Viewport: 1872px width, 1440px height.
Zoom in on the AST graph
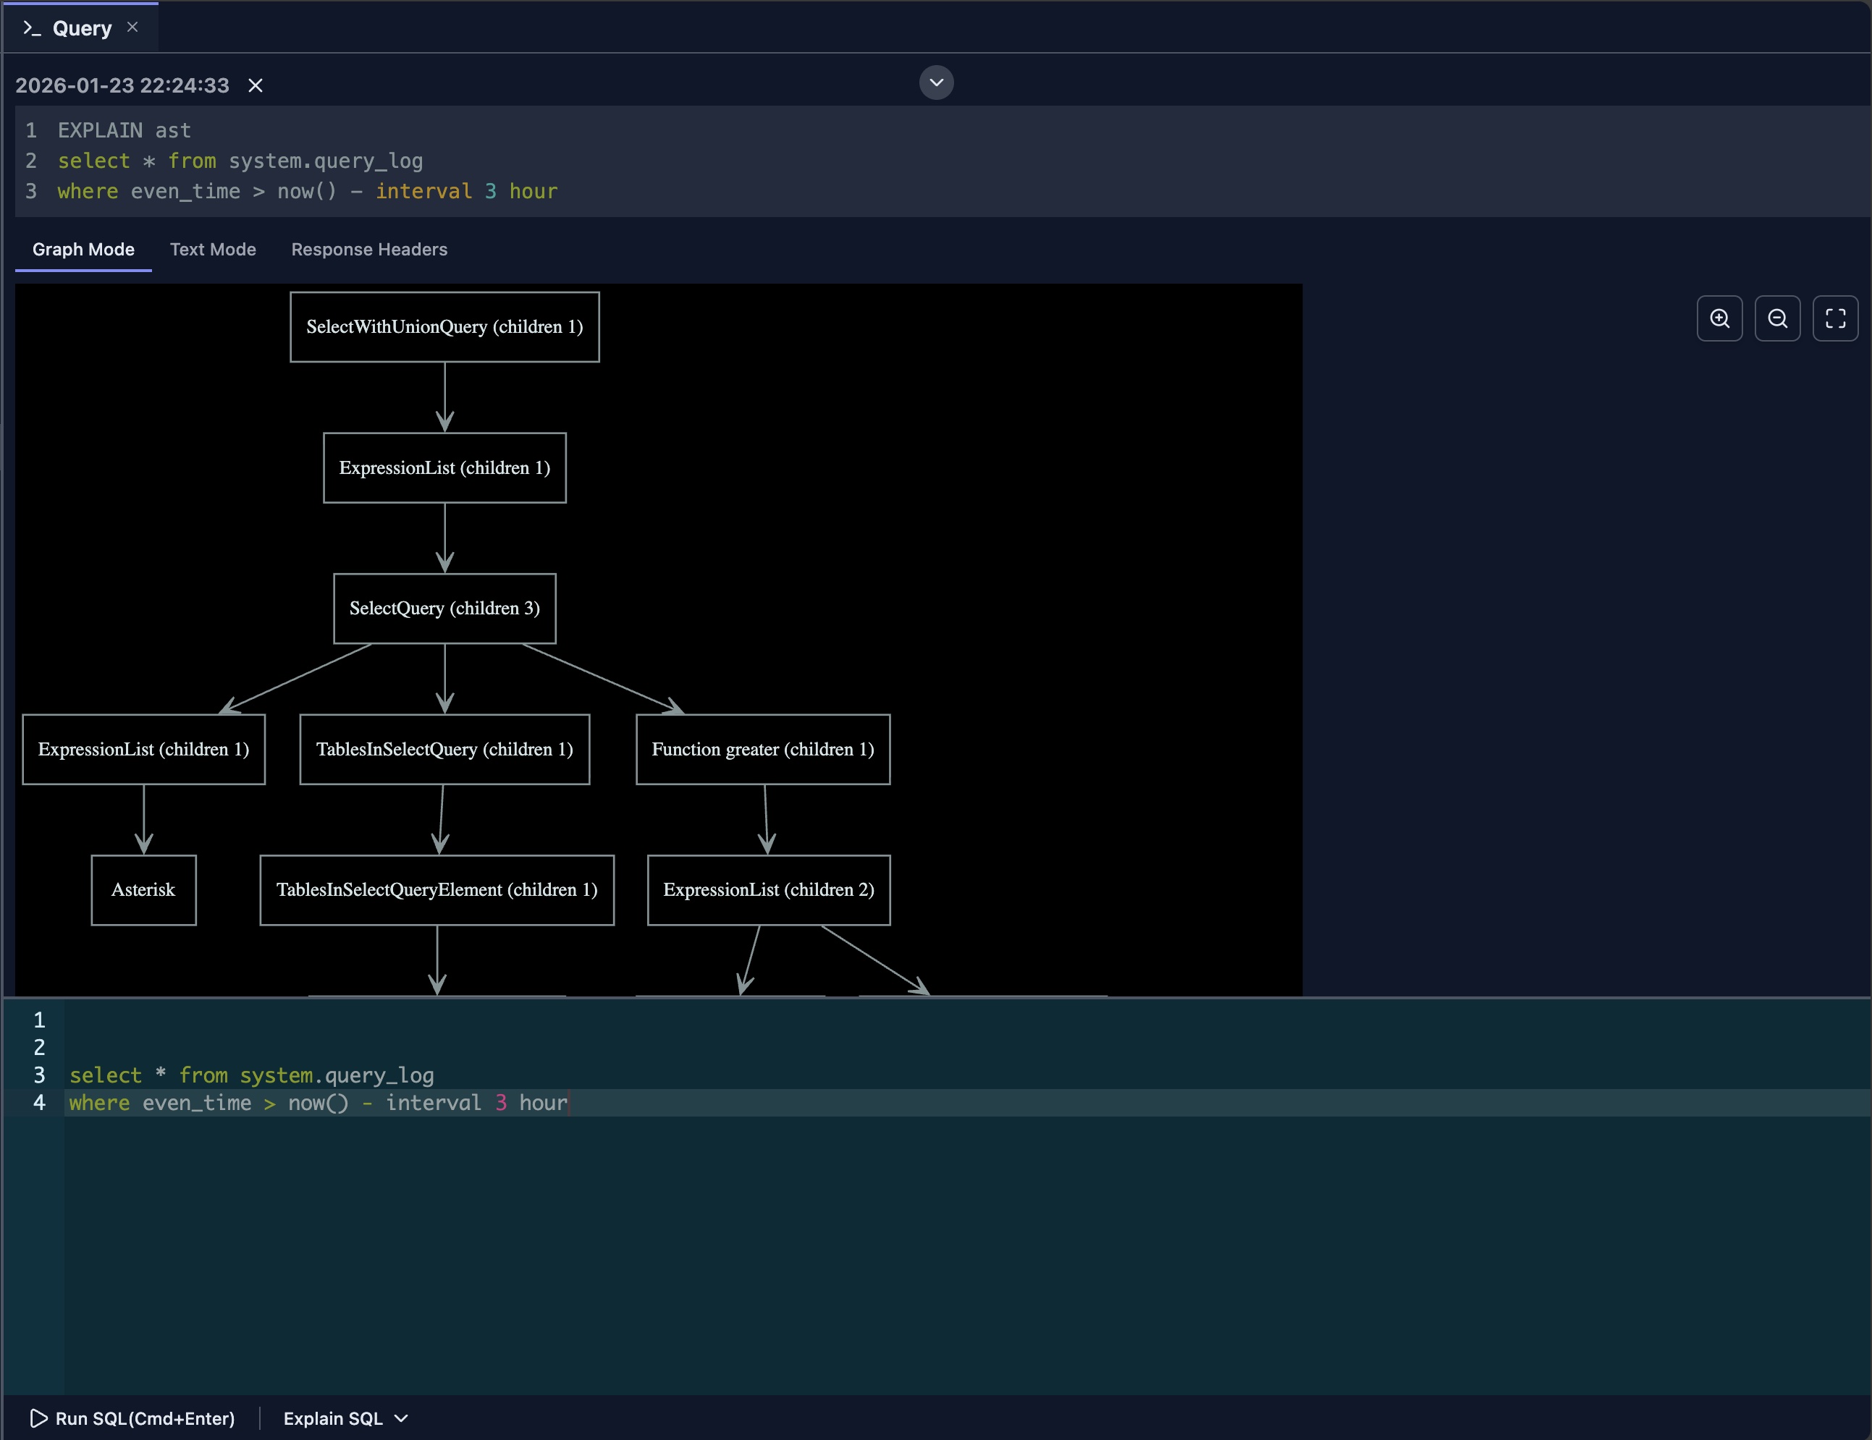(1719, 318)
